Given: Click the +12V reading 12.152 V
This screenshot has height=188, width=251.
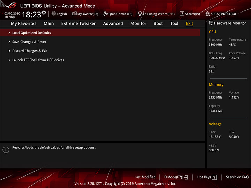Looking at the screenshot, I should click(214, 137).
